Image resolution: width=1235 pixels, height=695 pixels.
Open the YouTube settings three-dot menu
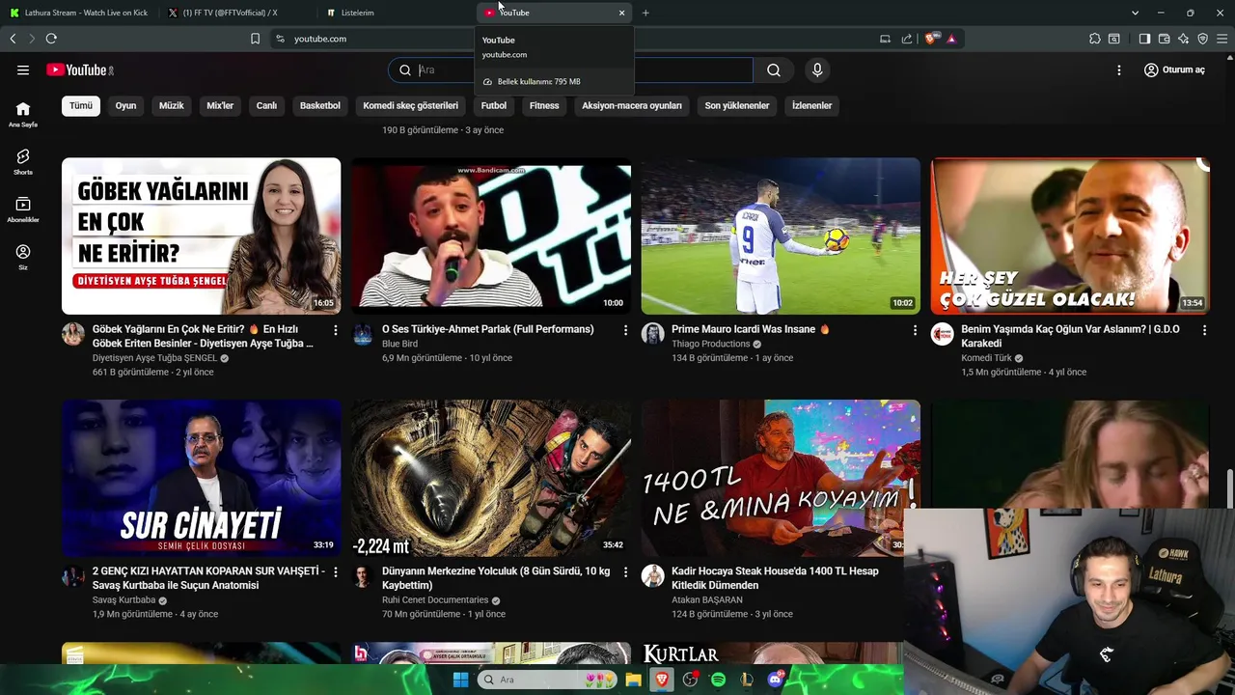[x=1119, y=69]
